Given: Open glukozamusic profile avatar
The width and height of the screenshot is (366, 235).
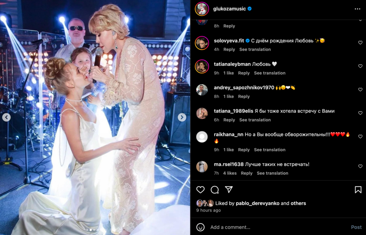Looking at the screenshot, I should pos(202,9).
